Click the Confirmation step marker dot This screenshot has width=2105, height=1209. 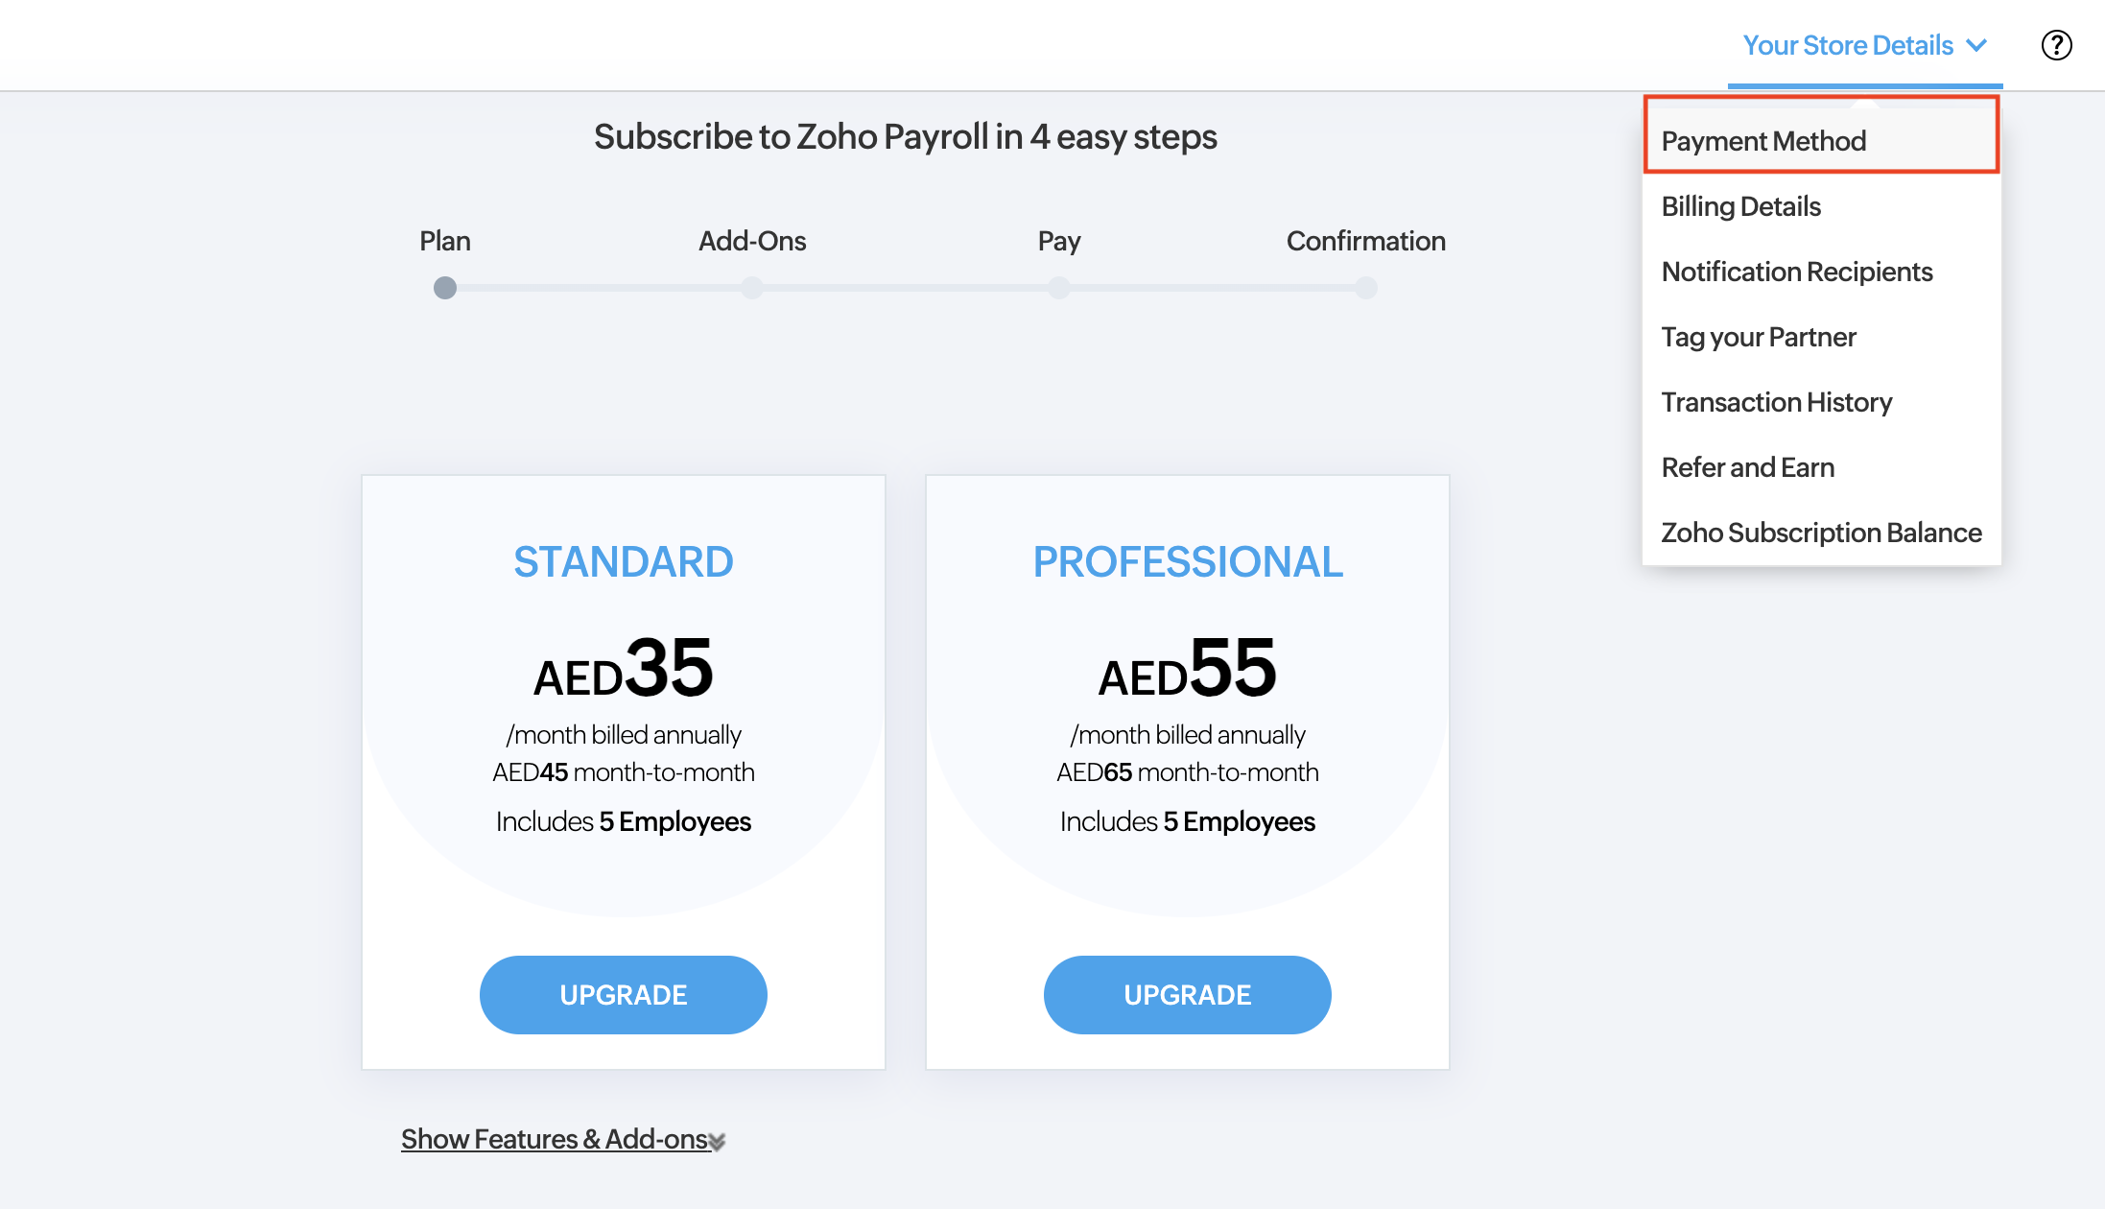tap(1366, 288)
